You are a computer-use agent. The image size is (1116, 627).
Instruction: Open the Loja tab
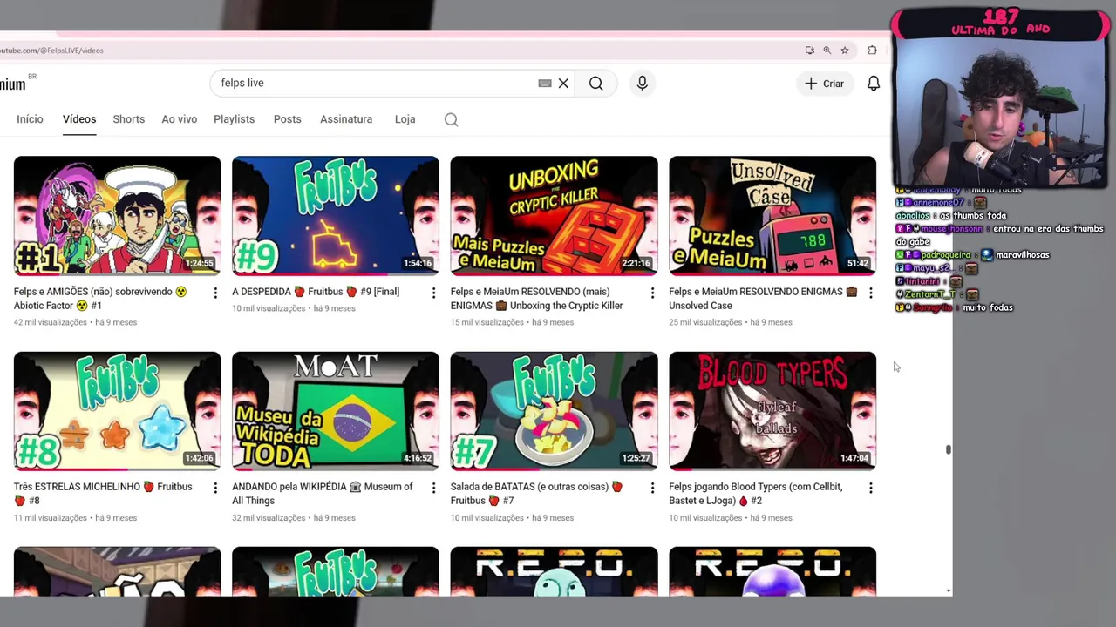tap(405, 119)
